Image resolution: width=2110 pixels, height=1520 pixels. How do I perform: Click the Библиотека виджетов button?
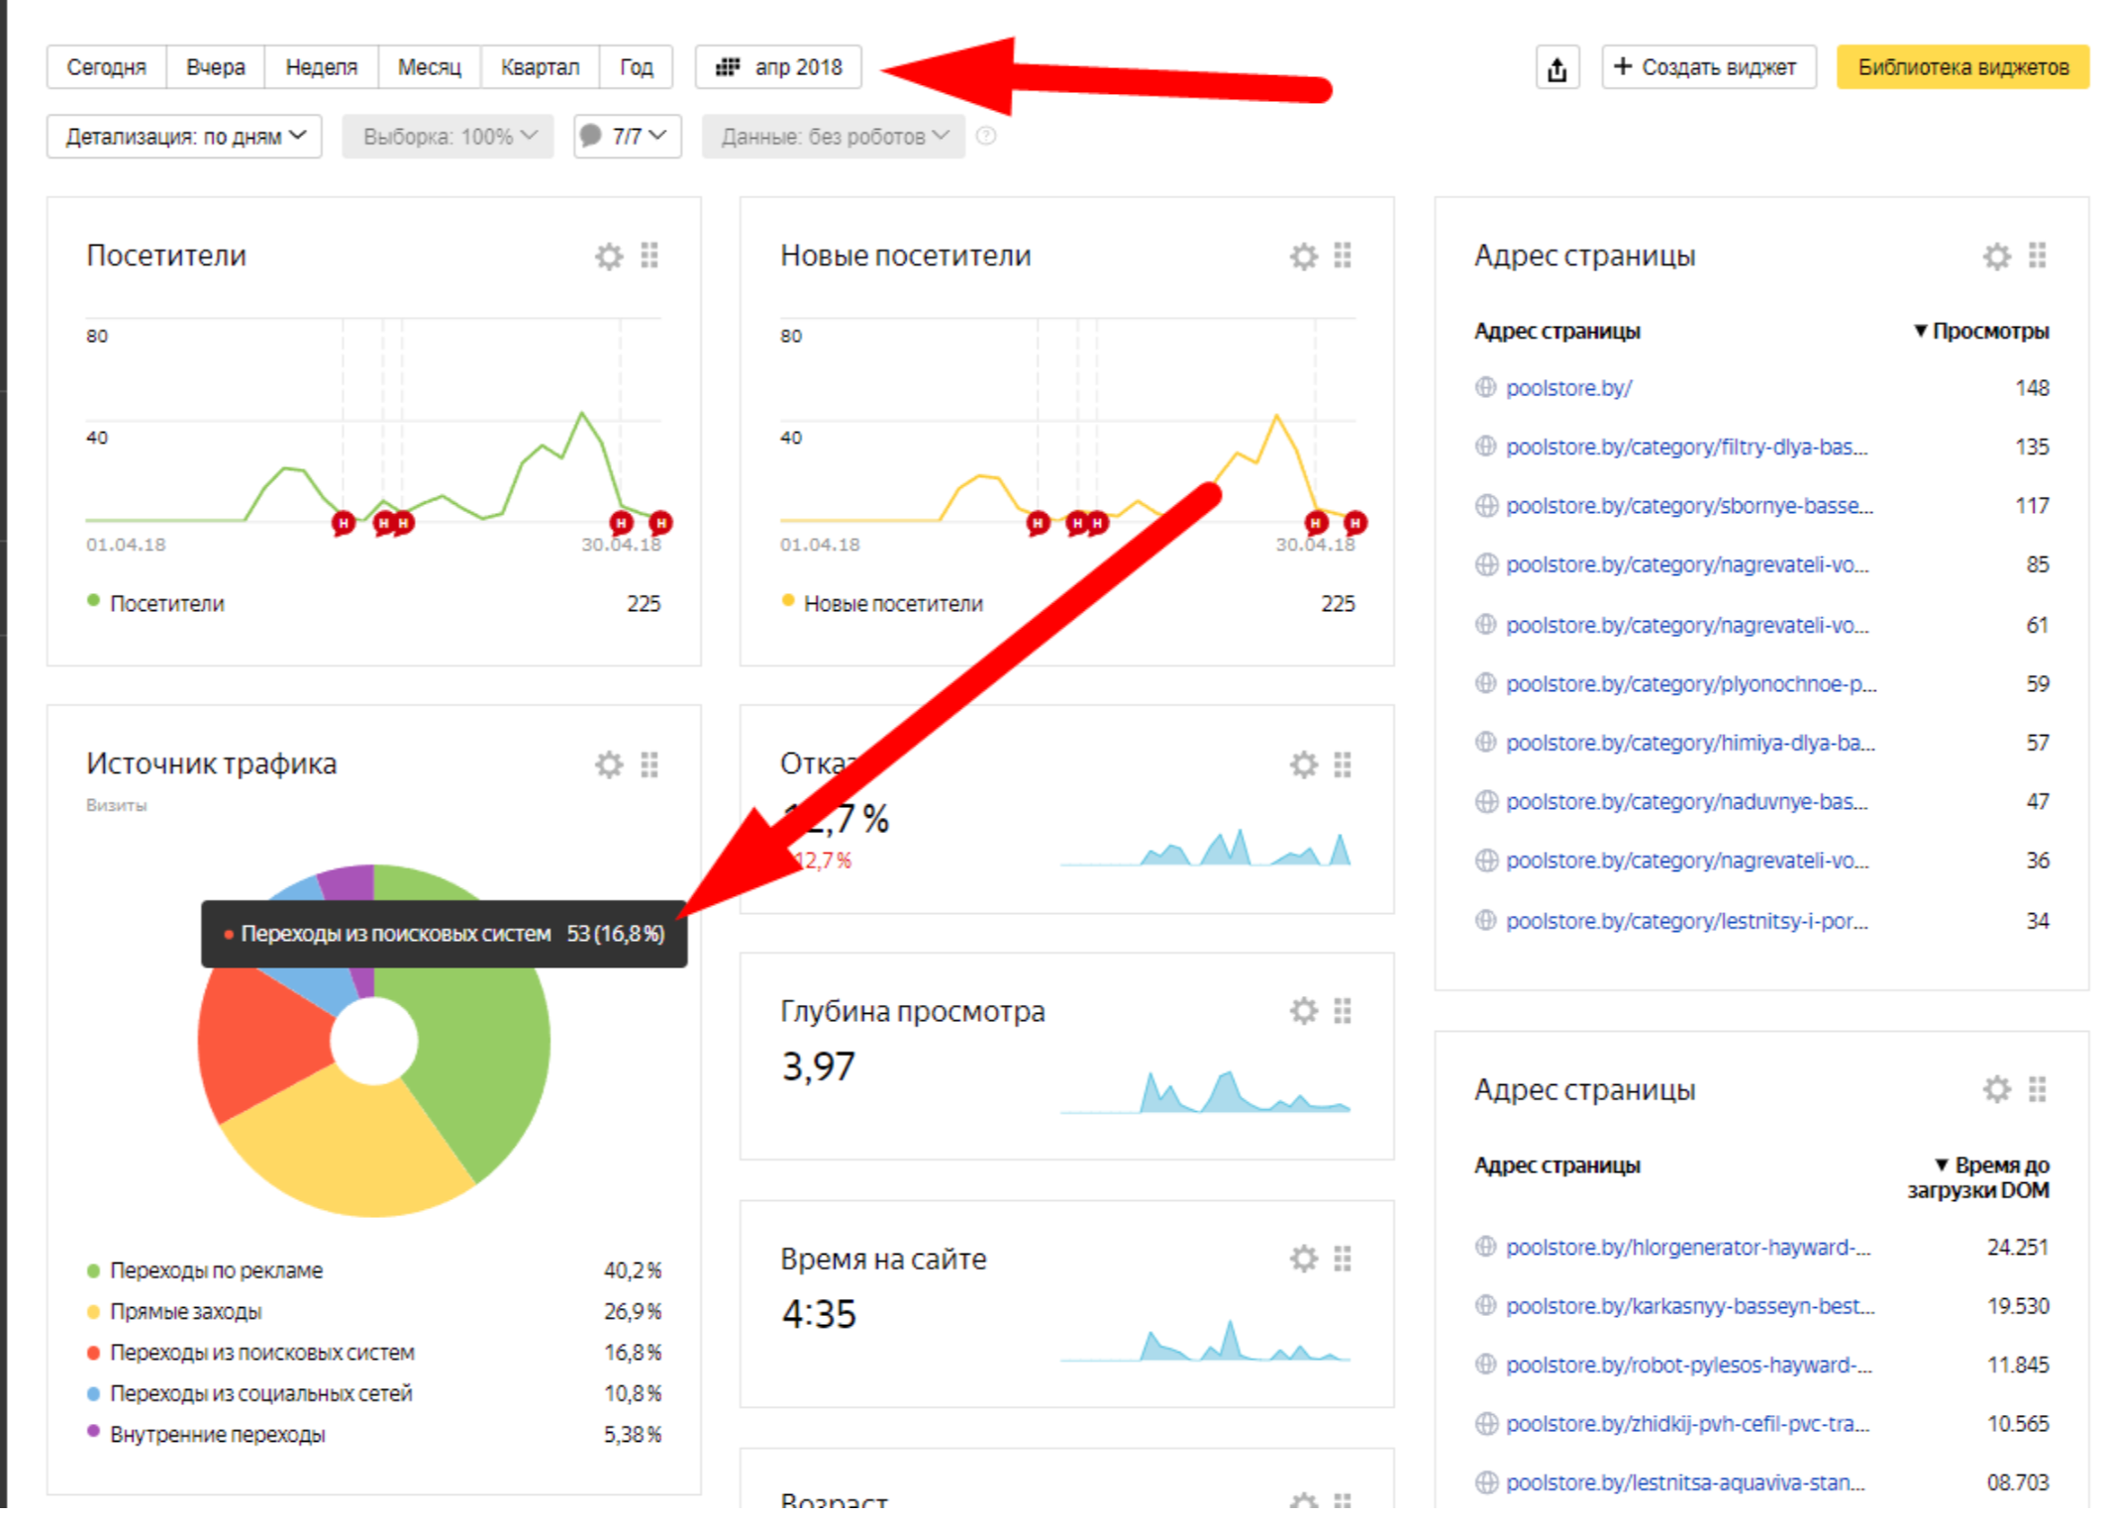(1961, 67)
